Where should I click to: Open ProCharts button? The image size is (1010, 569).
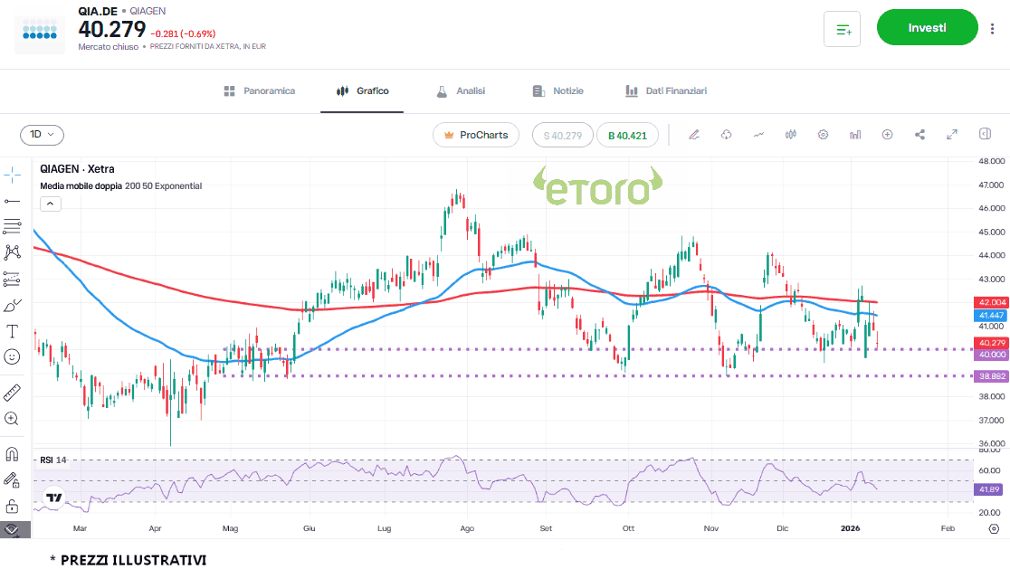[476, 135]
